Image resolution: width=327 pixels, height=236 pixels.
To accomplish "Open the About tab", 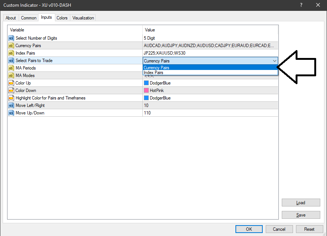I will click(11, 18).
